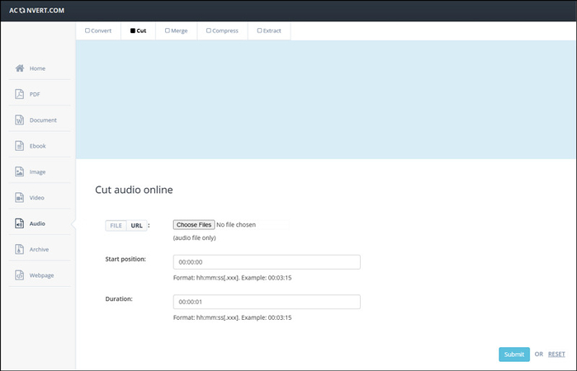577x371 pixels.
Task: Click the Audio speaker icon in sidebar
Action: point(20,223)
